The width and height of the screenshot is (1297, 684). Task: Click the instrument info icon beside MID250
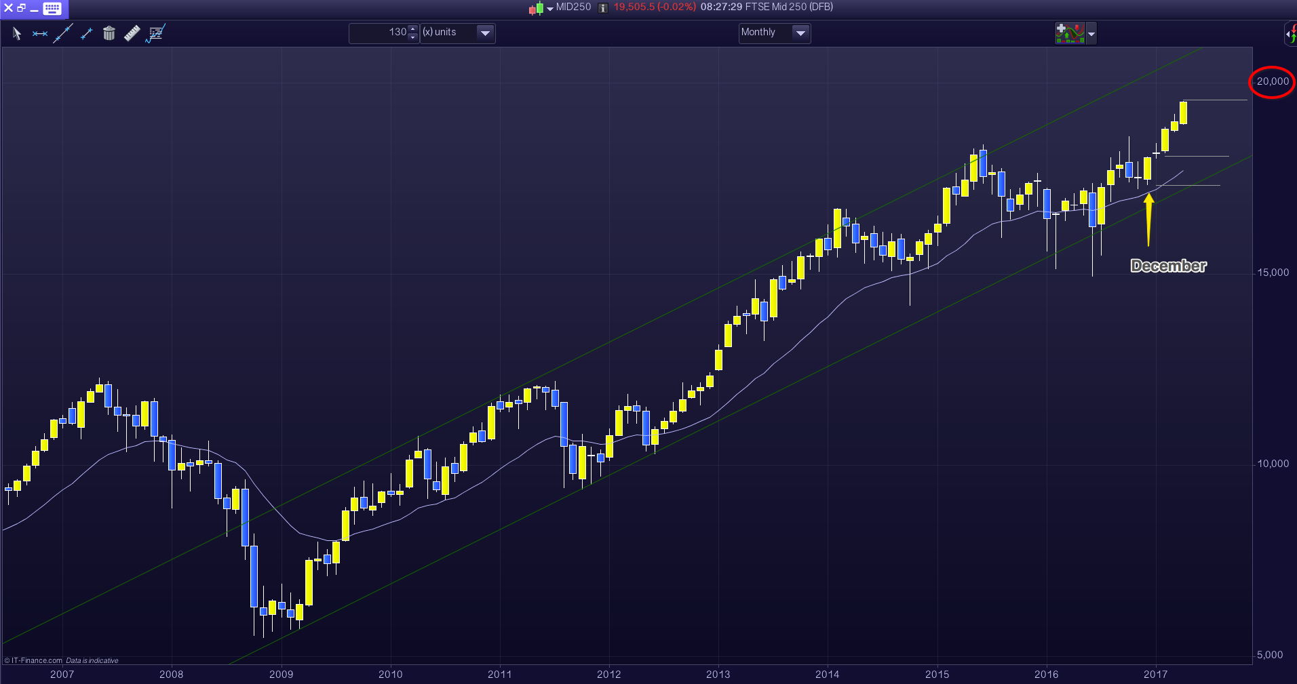pos(602,7)
